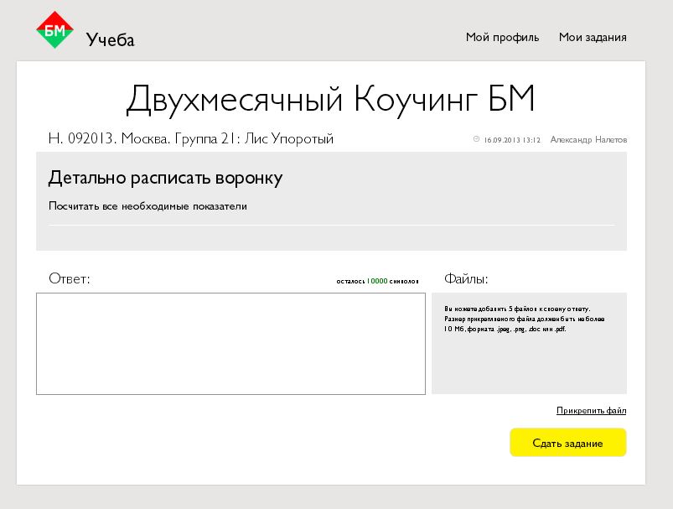Screen dimensions: 673x509
Task: Click the author name Александр Налетов
Action: tap(588, 139)
